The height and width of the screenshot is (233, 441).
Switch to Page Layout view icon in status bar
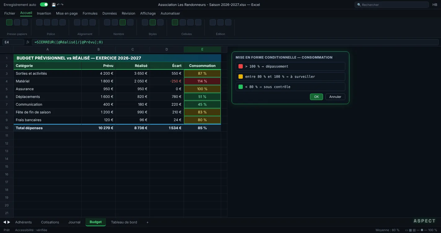410,230
